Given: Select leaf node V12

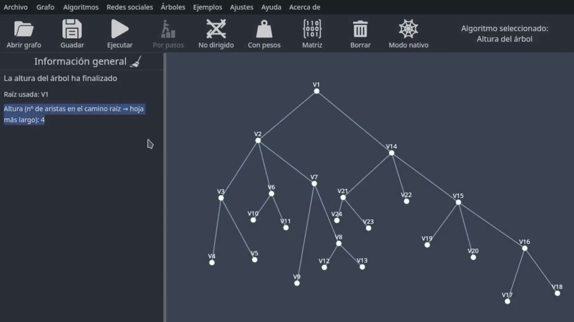Looking at the screenshot, I should pyautogui.click(x=324, y=267).
